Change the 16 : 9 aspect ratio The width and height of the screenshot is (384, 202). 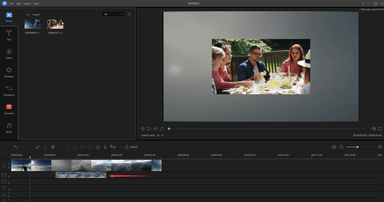(x=159, y=136)
